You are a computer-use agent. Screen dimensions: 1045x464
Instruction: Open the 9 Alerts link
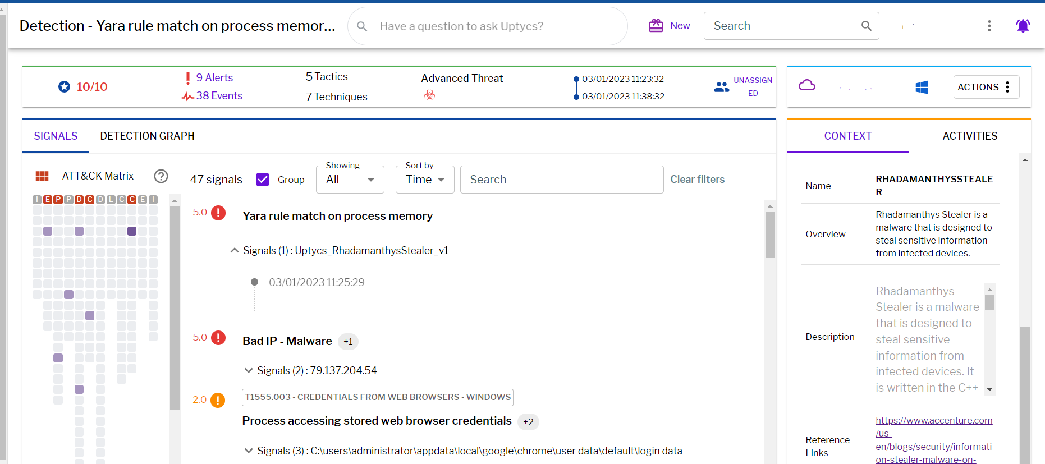[214, 78]
